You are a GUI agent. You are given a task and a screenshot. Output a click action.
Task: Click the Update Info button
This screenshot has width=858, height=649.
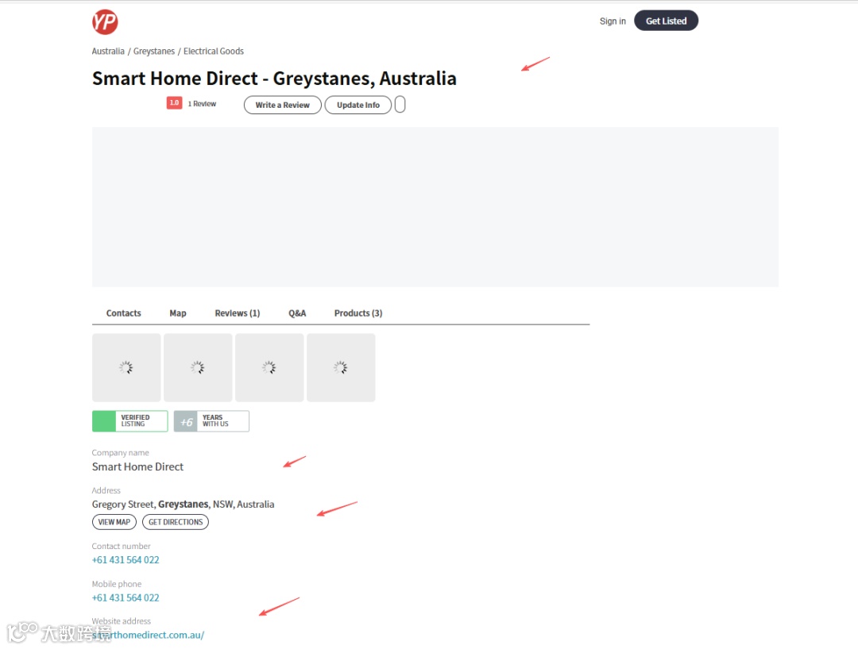coord(357,105)
